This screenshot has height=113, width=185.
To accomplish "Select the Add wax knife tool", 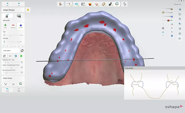I will pos(5,26).
